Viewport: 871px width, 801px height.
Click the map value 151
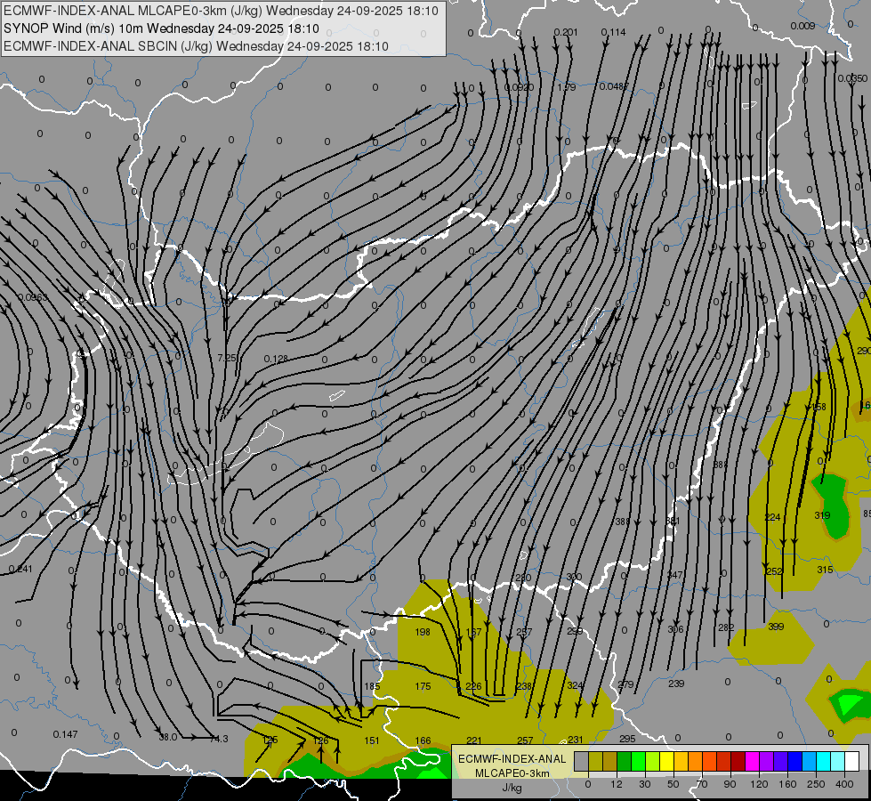(372, 741)
